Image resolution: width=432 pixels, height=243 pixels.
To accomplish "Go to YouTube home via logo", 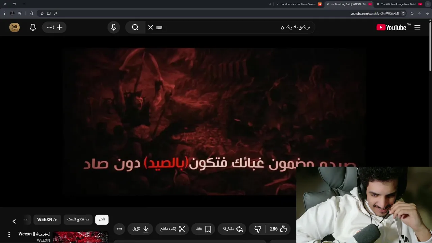I will tap(391, 27).
